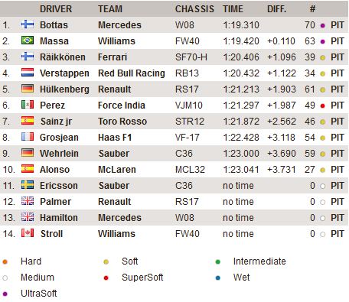Viewport: 349px width, 302px height.
Task: Select the Mexican flag beside Perez
Action: tap(28, 105)
